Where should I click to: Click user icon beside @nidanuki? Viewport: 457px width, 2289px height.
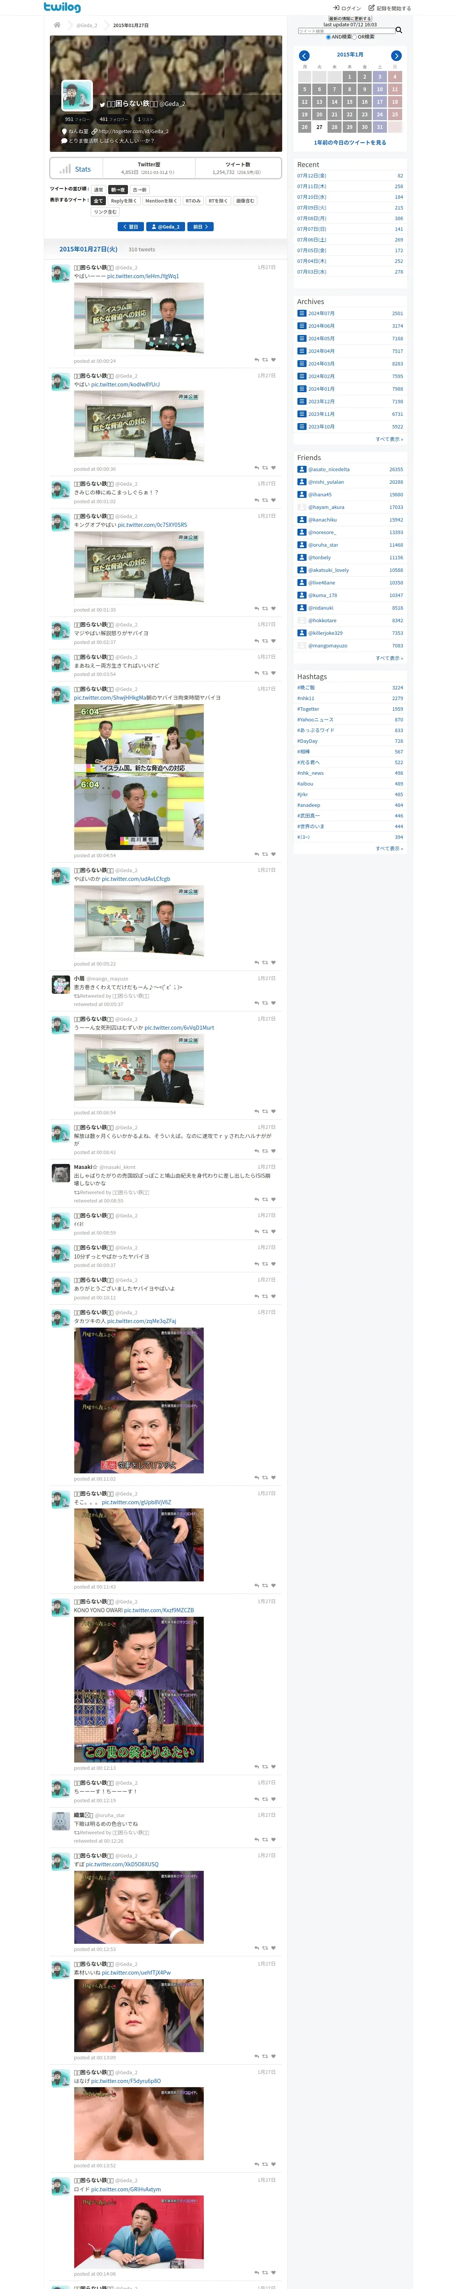(x=302, y=608)
